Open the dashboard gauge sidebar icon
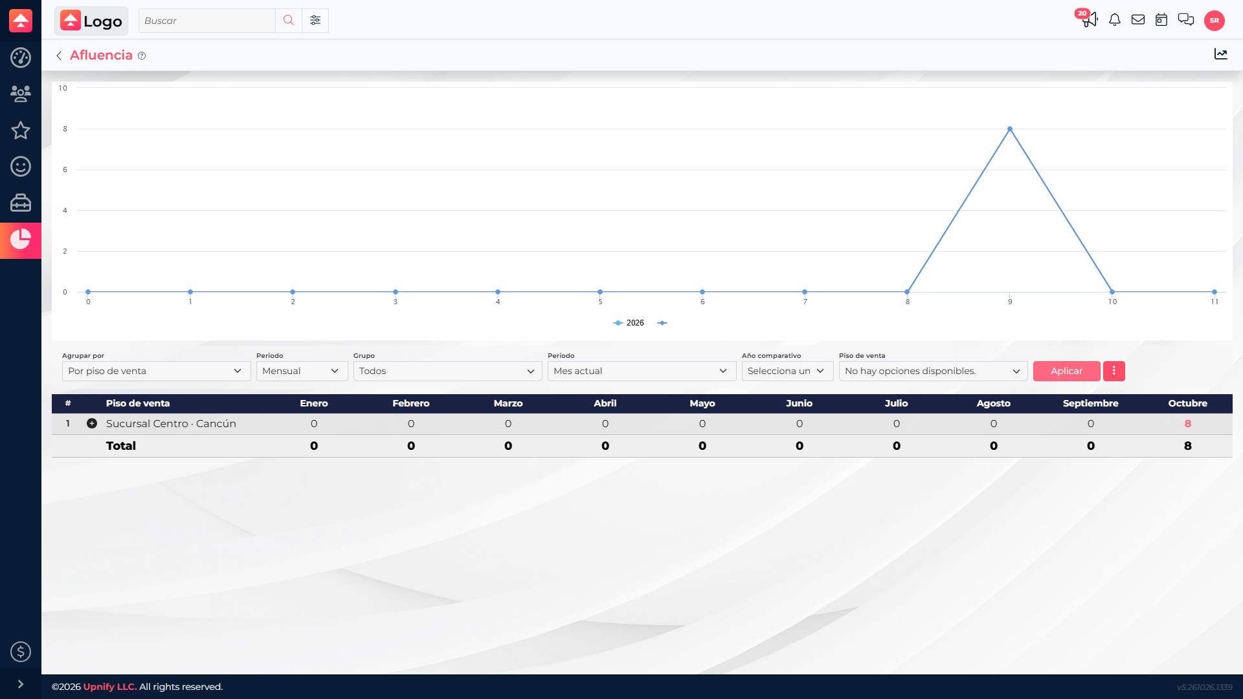1243x699 pixels. (21, 58)
